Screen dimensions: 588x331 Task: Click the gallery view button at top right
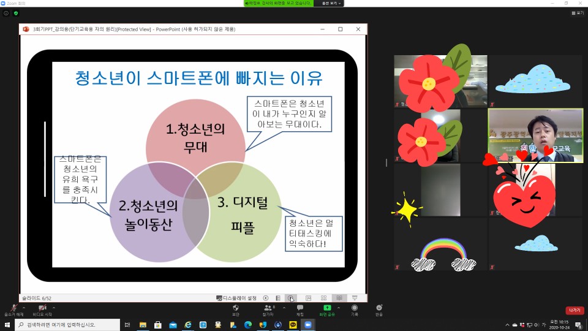(x=578, y=12)
